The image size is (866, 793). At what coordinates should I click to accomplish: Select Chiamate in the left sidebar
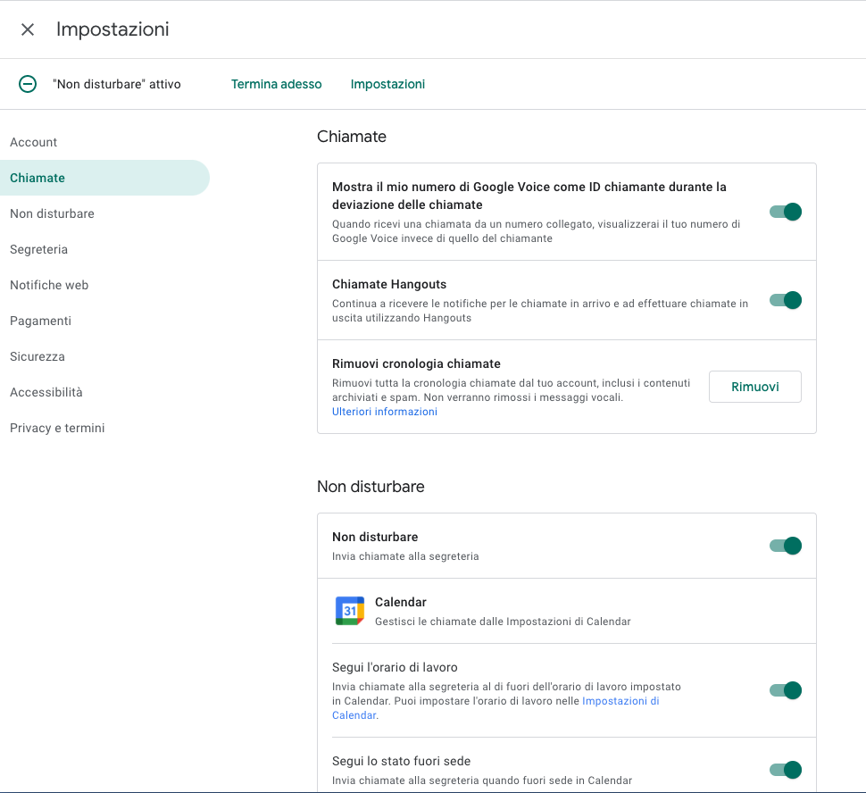[x=37, y=178]
